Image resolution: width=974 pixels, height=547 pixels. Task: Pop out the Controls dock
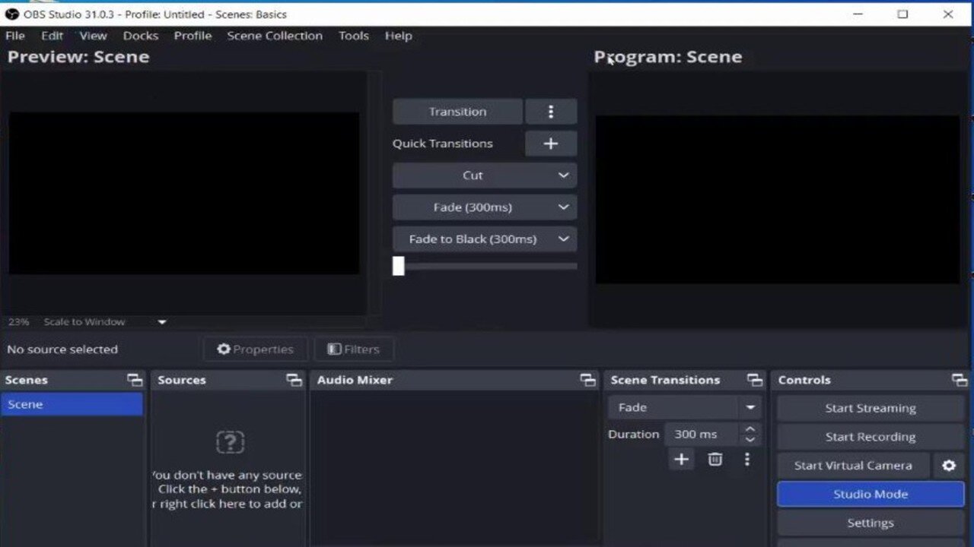point(960,380)
